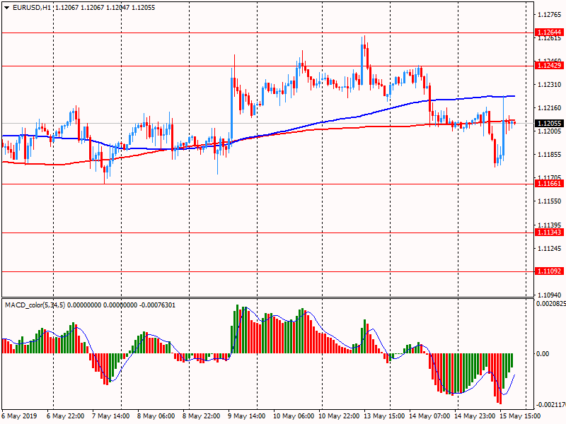Click the current price marker 1.12055
Screen dimensions: 566x424
(549, 124)
